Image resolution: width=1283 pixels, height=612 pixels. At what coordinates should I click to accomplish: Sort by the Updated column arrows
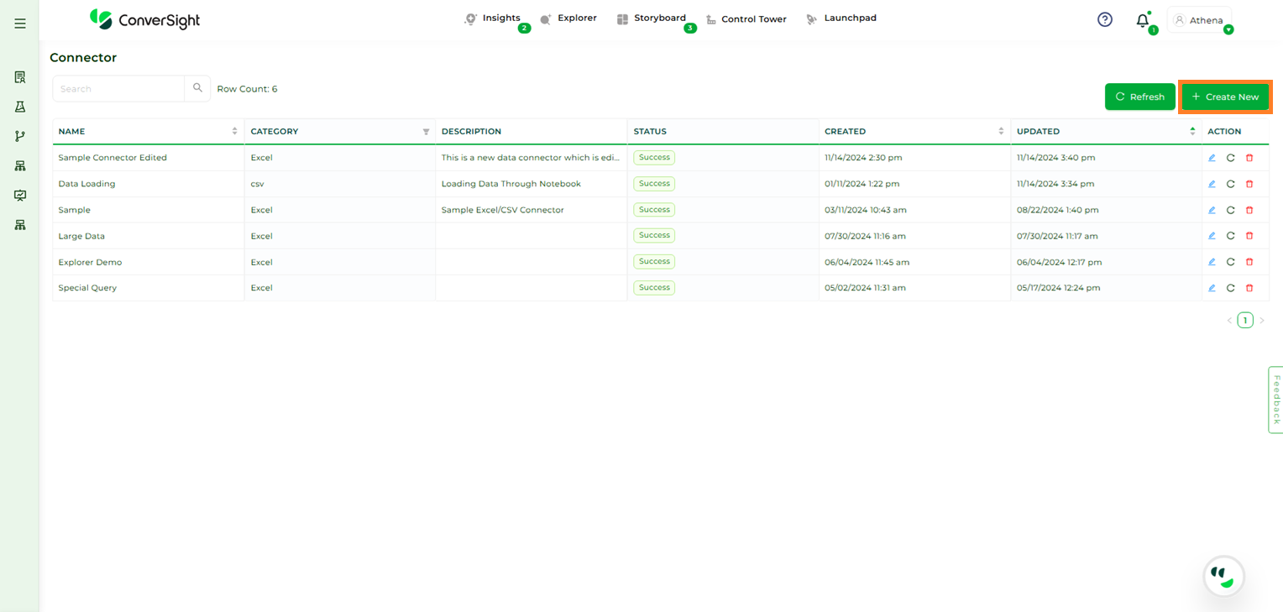pos(1192,132)
